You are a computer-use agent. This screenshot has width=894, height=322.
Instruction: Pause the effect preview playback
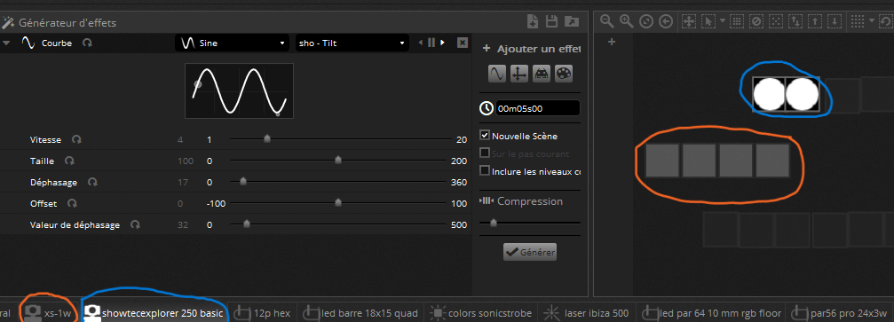click(431, 43)
